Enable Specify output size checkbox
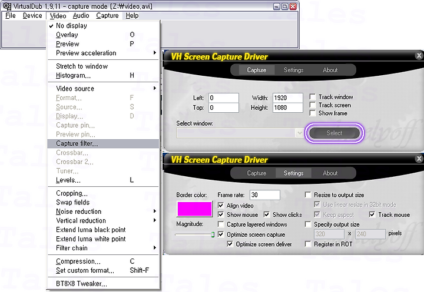Screen dimensions: 424x292 point(308,224)
